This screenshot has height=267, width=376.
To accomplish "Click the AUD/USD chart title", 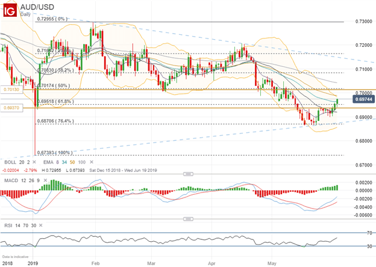I will coord(37,7).
